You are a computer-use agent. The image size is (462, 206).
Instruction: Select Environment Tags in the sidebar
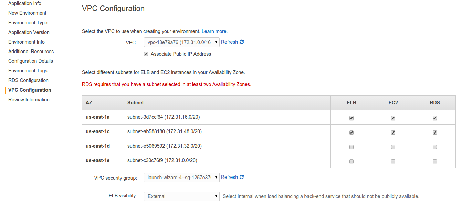[x=28, y=71]
